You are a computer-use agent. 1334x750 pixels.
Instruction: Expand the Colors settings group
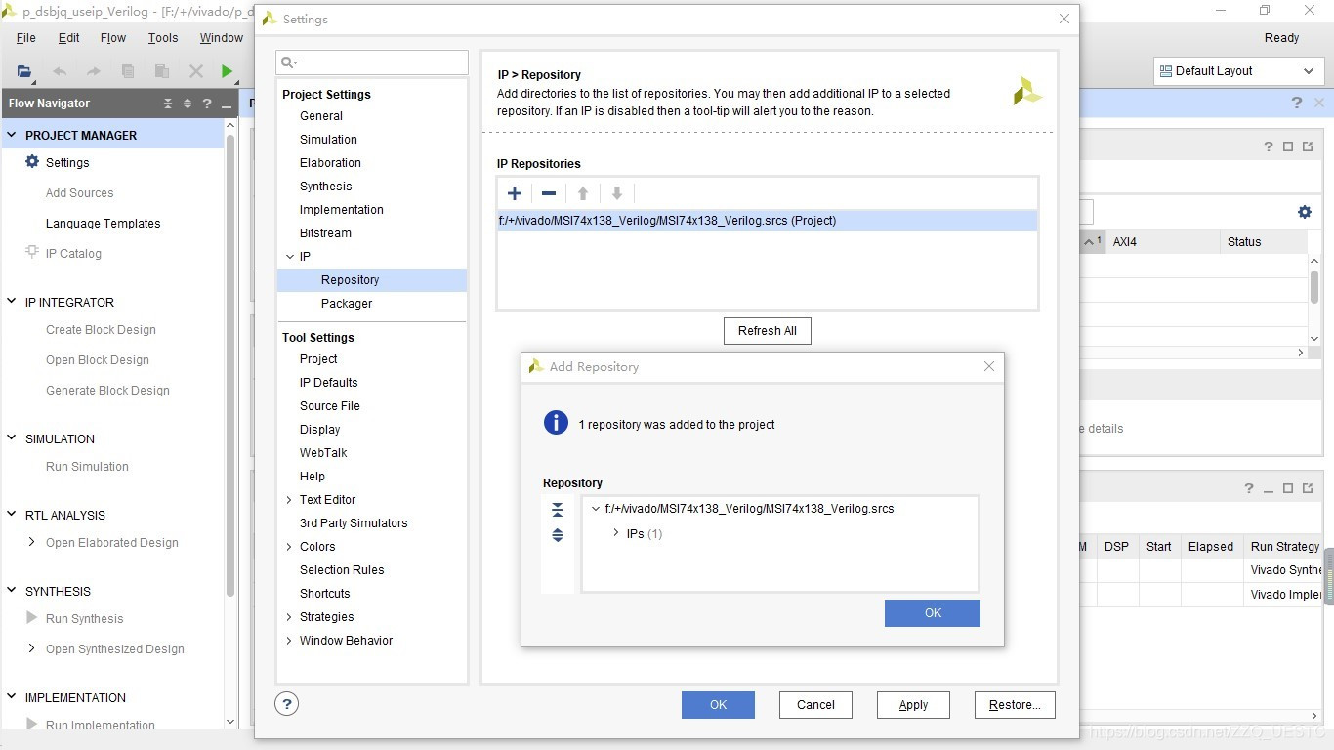tap(289, 547)
